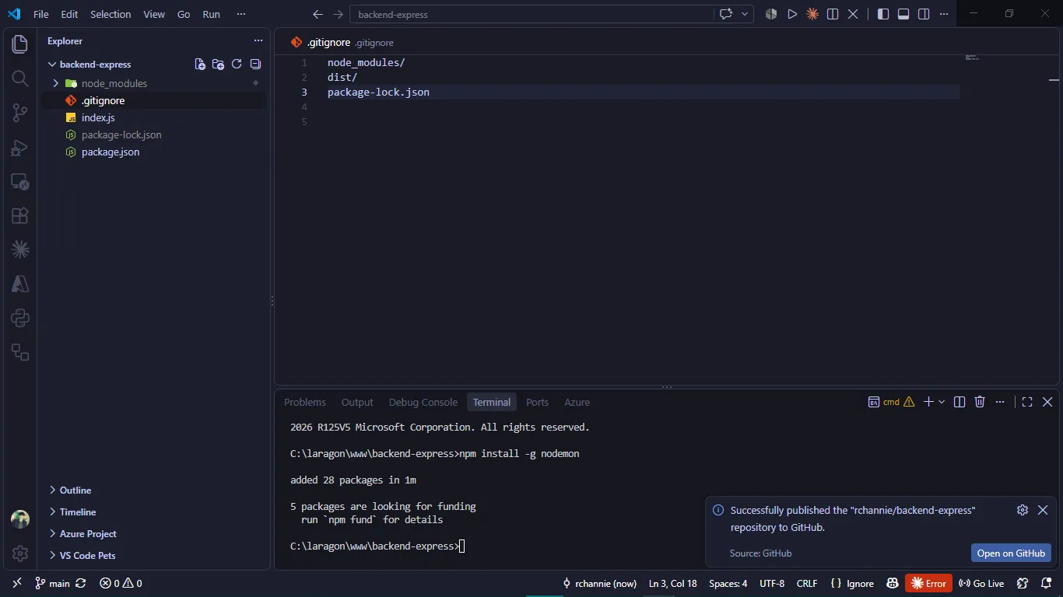
Task: Create a new folder in backend-express
Action: [218, 65]
